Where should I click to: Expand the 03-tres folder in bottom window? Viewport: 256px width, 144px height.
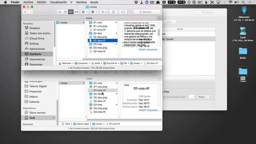[x=117, y=105]
